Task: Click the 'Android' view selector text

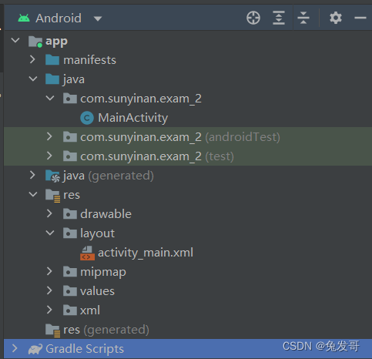Action: coord(59,18)
